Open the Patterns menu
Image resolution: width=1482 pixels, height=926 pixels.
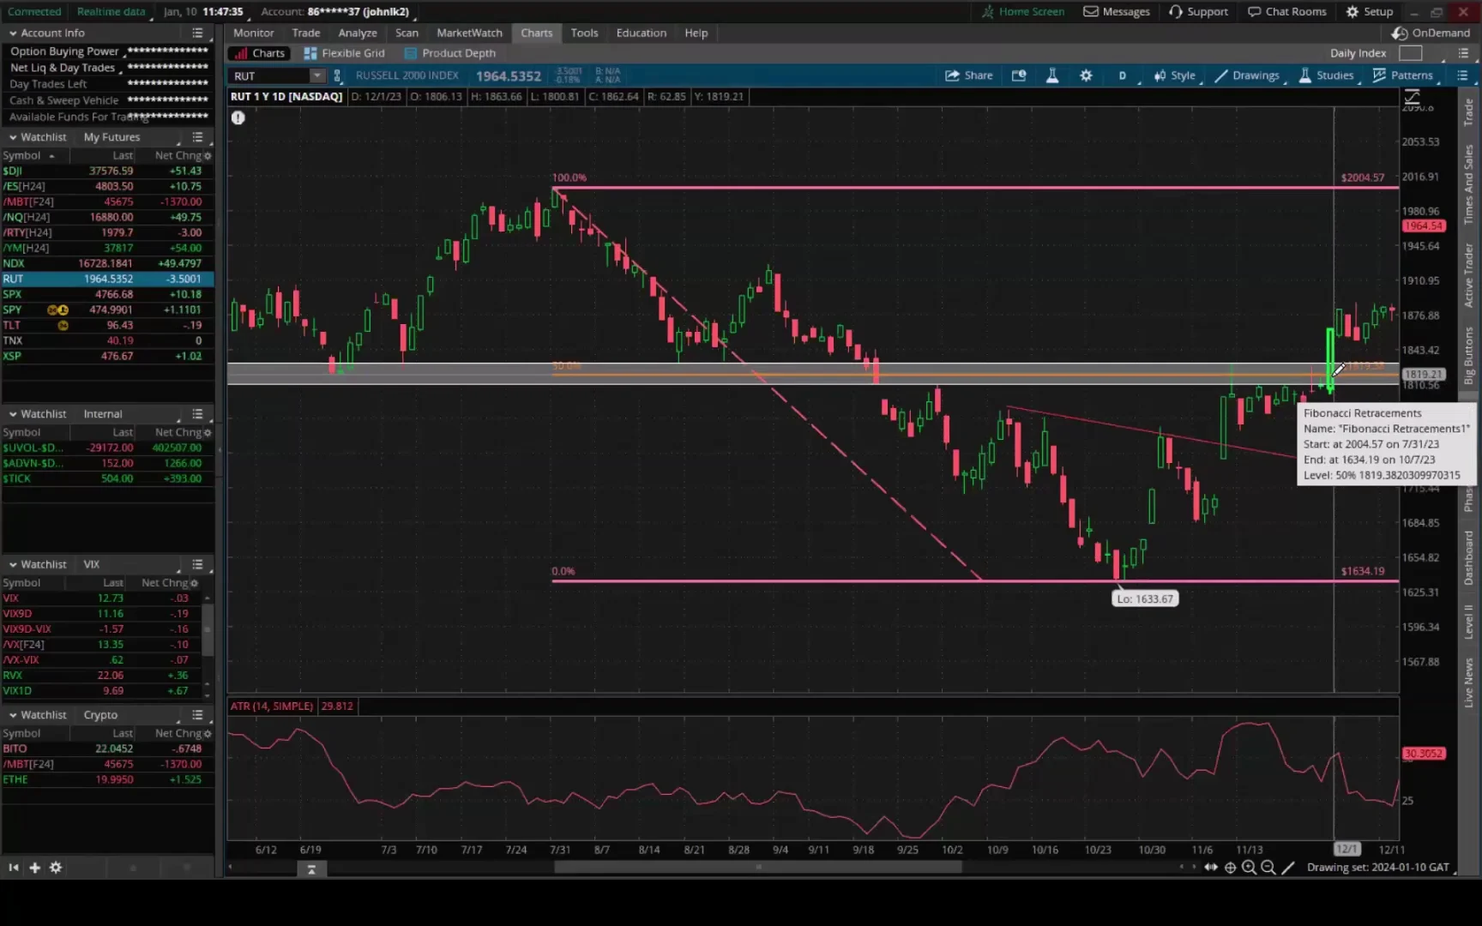point(1402,75)
